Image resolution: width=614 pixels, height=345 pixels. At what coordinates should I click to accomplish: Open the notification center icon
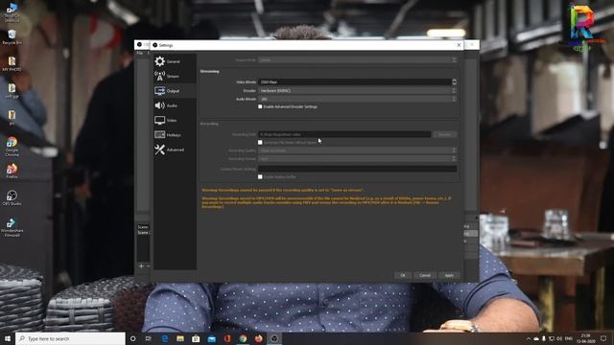point(603,338)
